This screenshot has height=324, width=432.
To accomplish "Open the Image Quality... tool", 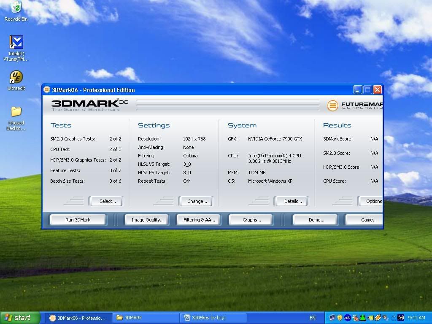I will click(x=147, y=220).
